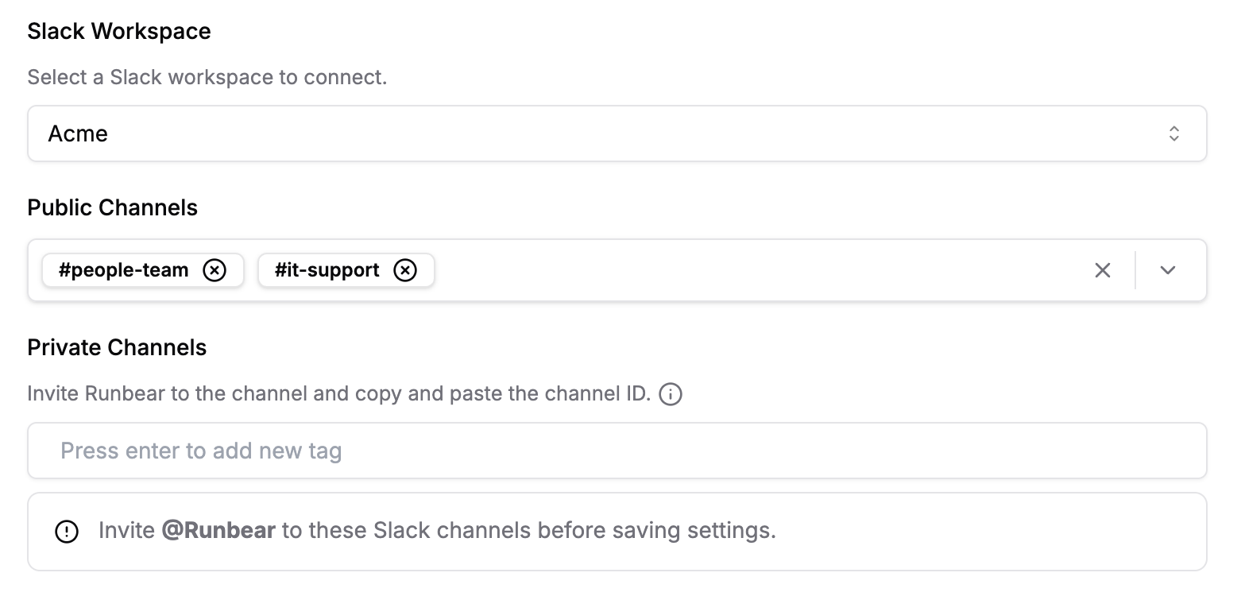Click the warning icon in the alert banner
The image size is (1241, 596).
click(68, 530)
